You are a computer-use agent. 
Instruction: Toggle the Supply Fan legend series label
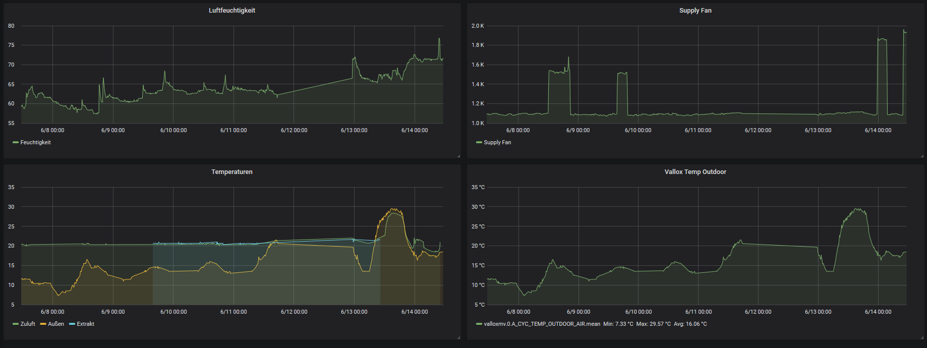497,142
